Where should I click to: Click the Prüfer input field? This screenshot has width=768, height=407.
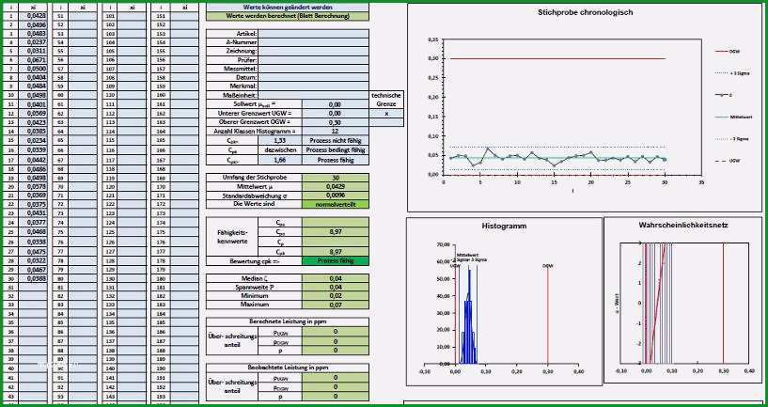(x=313, y=60)
